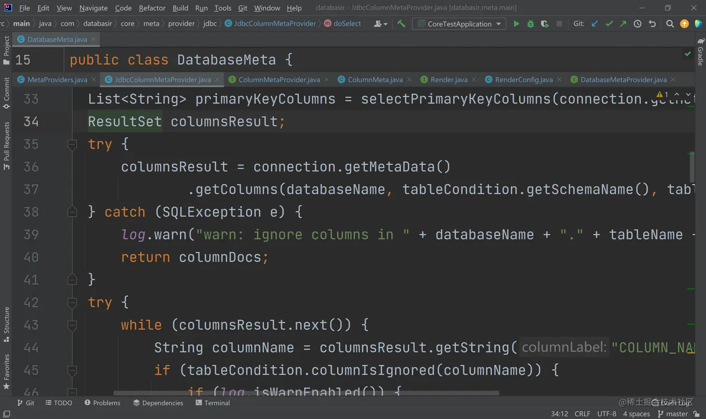Switch to the Render.java tab
The width and height of the screenshot is (706, 419).
pyautogui.click(x=449, y=79)
